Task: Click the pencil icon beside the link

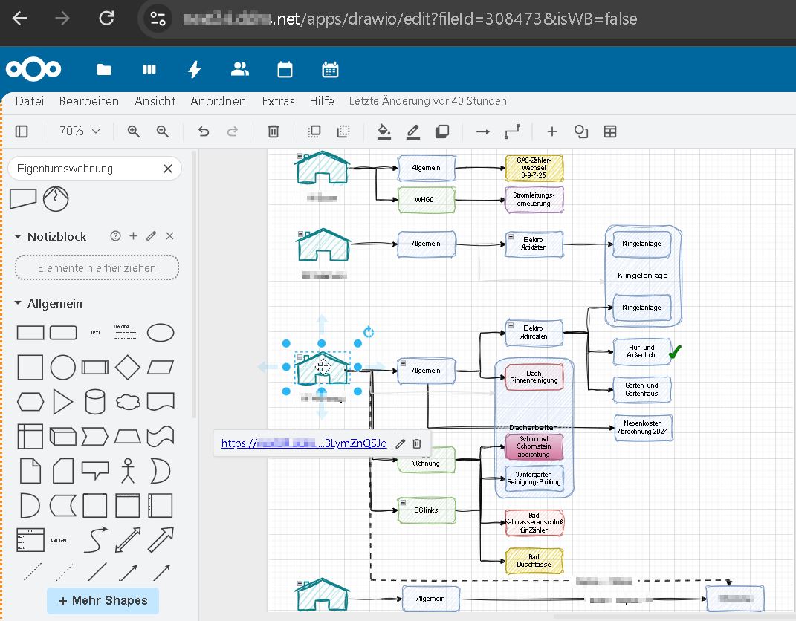Action: pos(401,443)
